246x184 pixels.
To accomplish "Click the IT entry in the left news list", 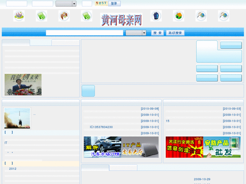I will click(x=6, y=143).
